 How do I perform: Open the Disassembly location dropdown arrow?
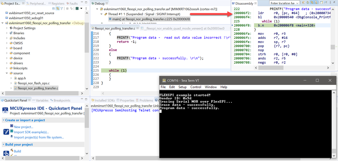click(297, 3)
